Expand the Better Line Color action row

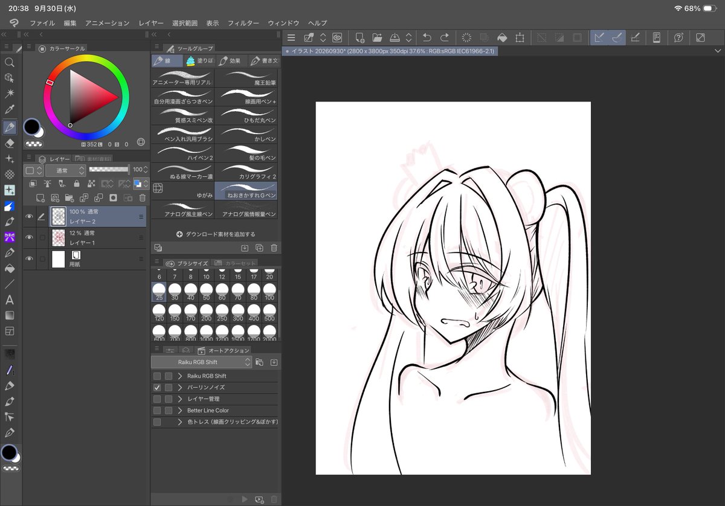(180, 410)
